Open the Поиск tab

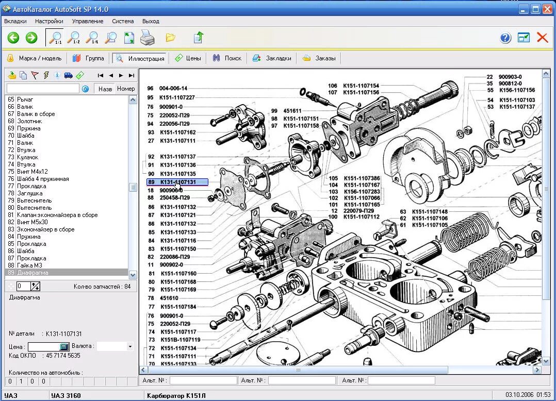pos(227,58)
